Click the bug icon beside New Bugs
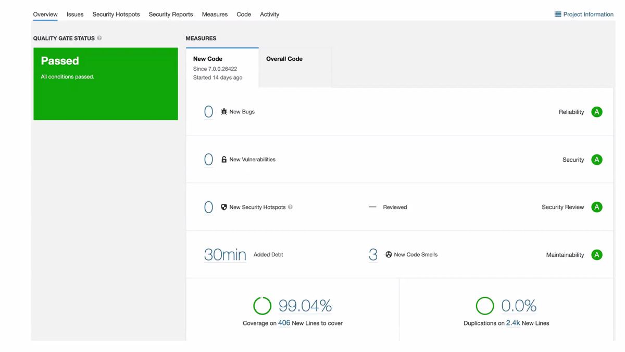This screenshot has height=352, width=625. click(224, 112)
